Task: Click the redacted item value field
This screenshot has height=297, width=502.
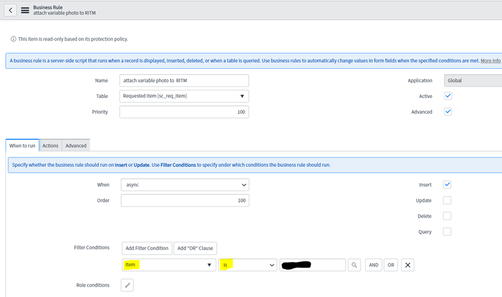Action: tap(312, 265)
